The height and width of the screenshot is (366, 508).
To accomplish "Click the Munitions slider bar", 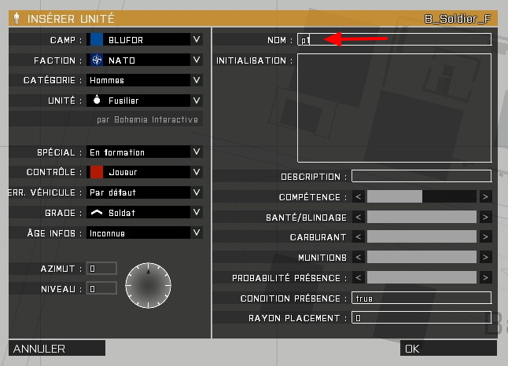I will click(x=421, y=258).
